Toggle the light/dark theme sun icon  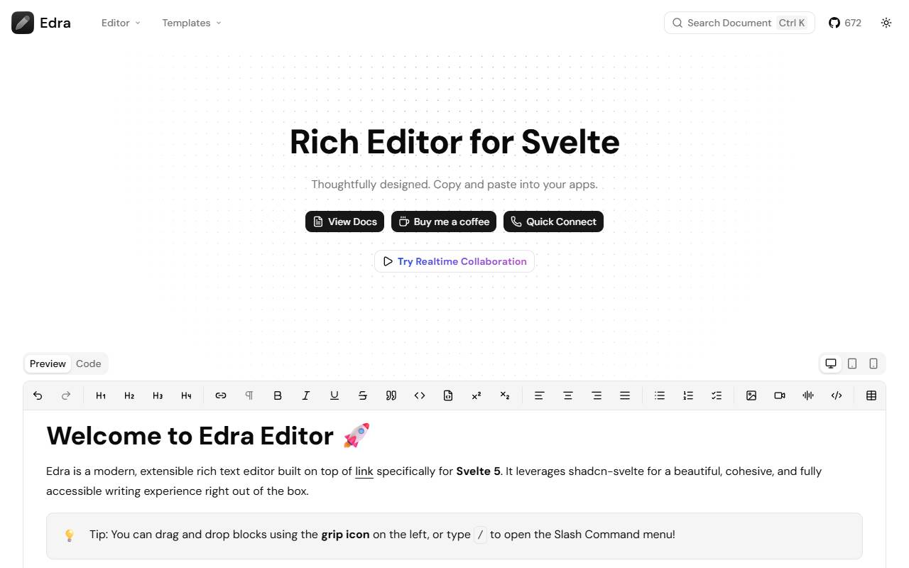coord(886,23)
